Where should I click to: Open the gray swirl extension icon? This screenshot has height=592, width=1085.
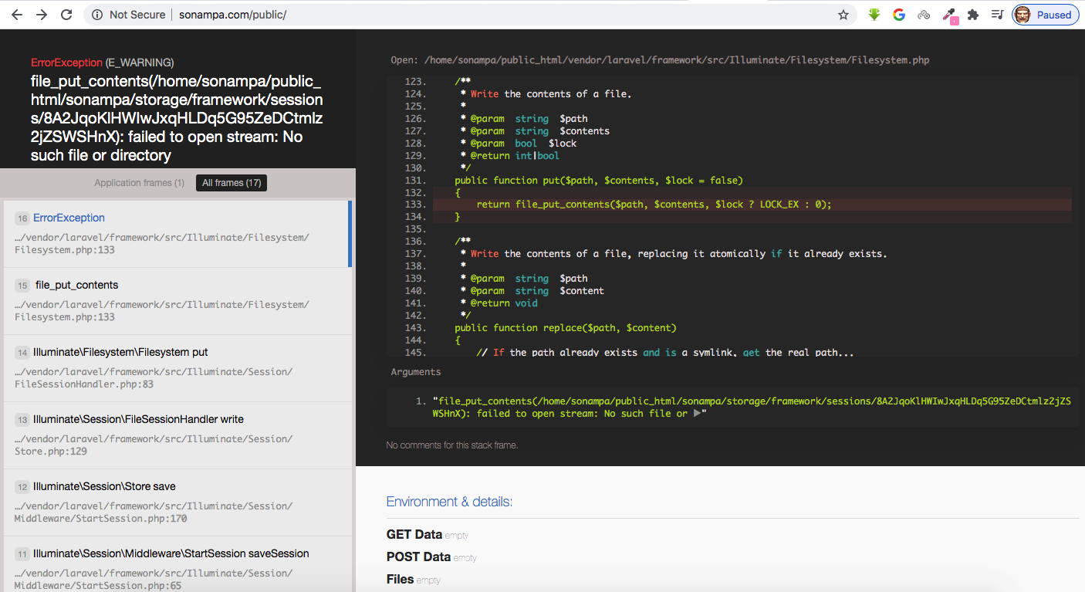pyautogui.click(x=924, y=15)
